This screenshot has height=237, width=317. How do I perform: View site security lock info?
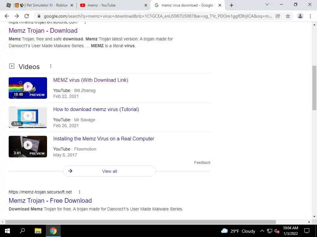(x=39, y=16)
